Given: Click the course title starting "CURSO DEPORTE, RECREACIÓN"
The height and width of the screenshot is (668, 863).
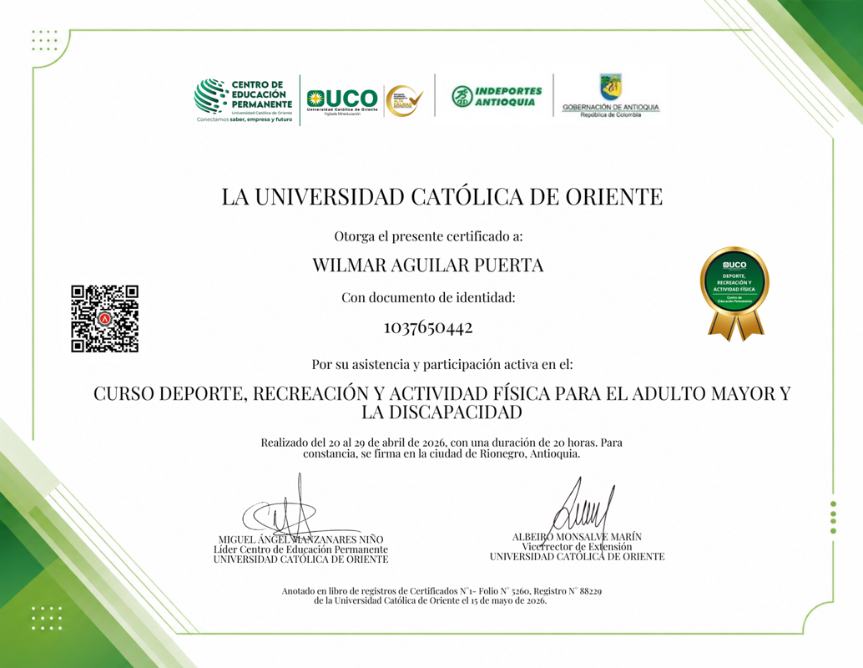Looking at the screenshot, I should pos(442,394).
